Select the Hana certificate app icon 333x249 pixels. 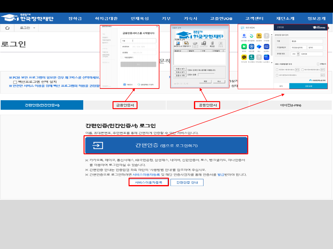[252, 57]
